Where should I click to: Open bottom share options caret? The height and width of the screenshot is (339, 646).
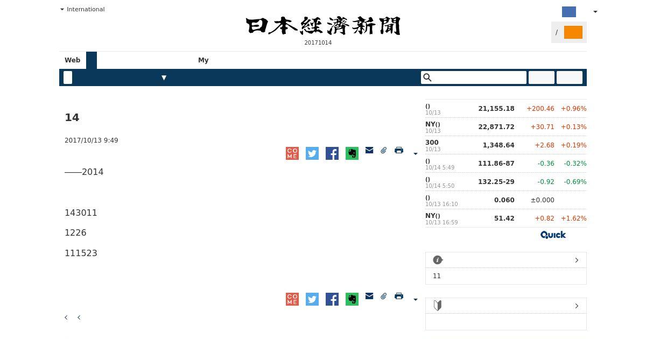pyautogui.click(x=415, y=300)
